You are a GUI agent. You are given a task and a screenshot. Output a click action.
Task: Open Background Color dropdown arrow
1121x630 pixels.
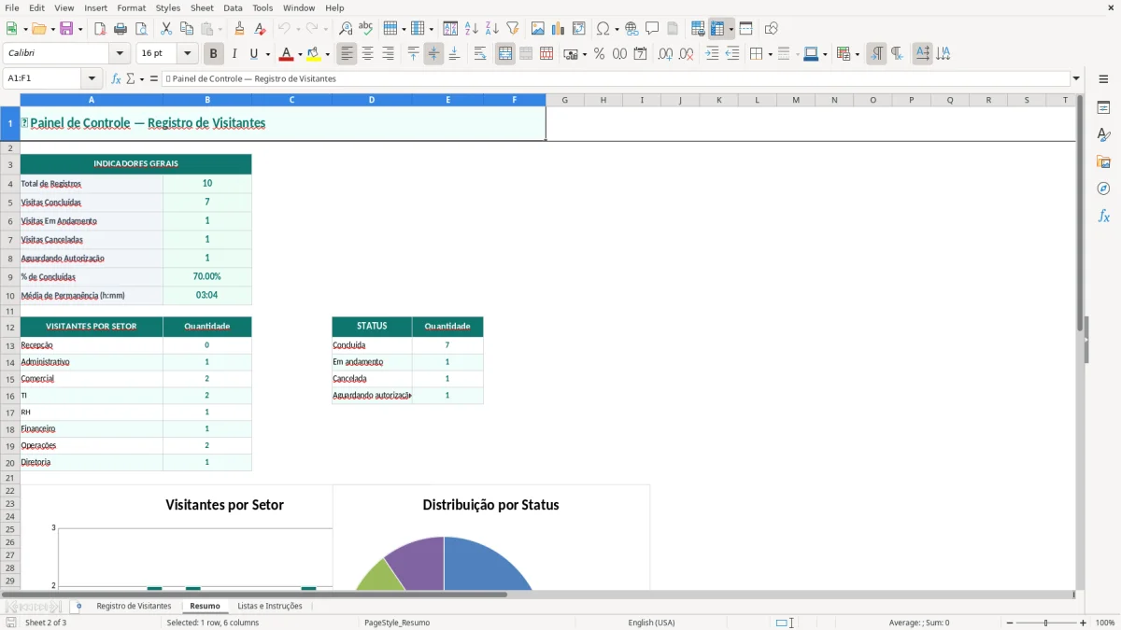[x=327, y=54]
